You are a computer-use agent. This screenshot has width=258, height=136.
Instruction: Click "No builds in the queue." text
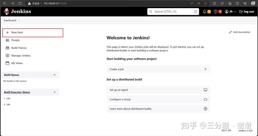[15, 81]
